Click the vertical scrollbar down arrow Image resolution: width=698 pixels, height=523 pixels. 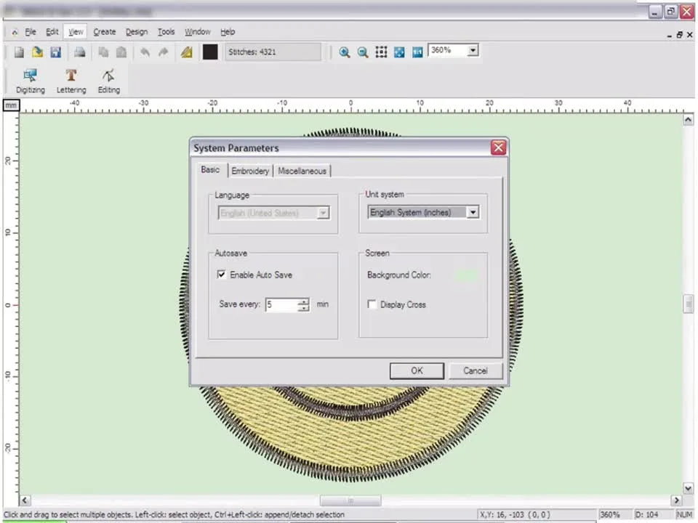point(689,488)
